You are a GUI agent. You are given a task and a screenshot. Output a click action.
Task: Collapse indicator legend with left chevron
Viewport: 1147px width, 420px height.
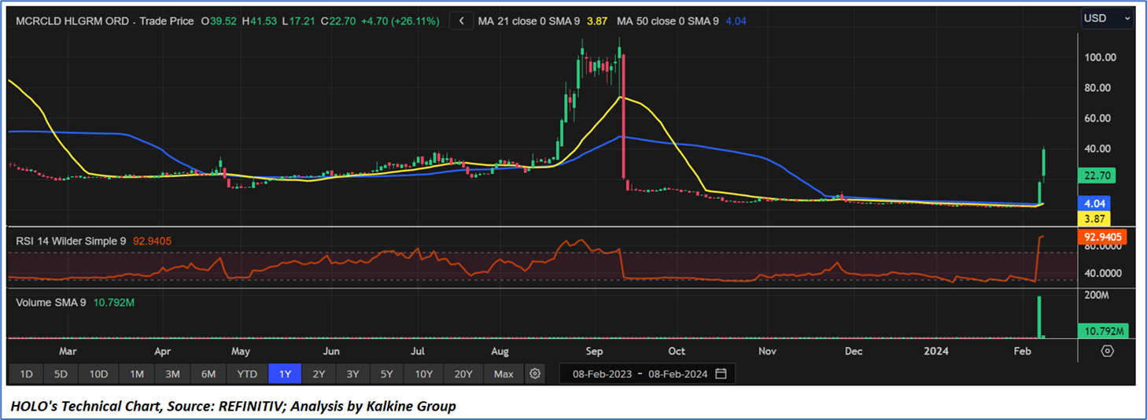coord(461,21)
